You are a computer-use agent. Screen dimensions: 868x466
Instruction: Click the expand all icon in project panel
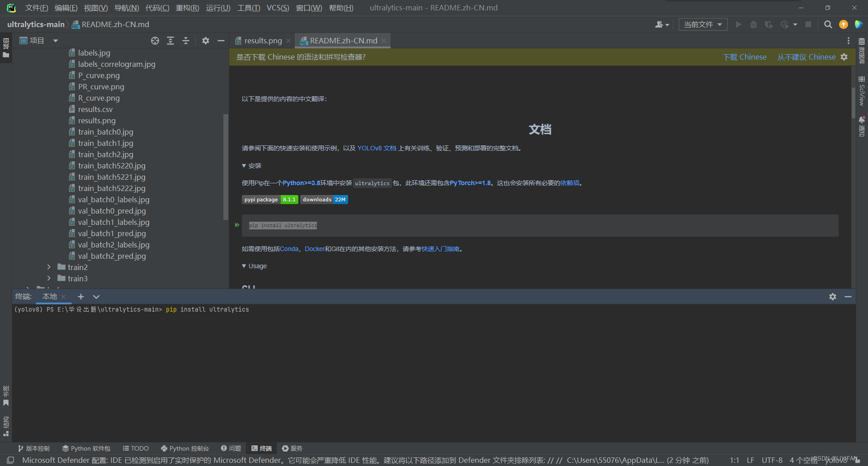170,41
